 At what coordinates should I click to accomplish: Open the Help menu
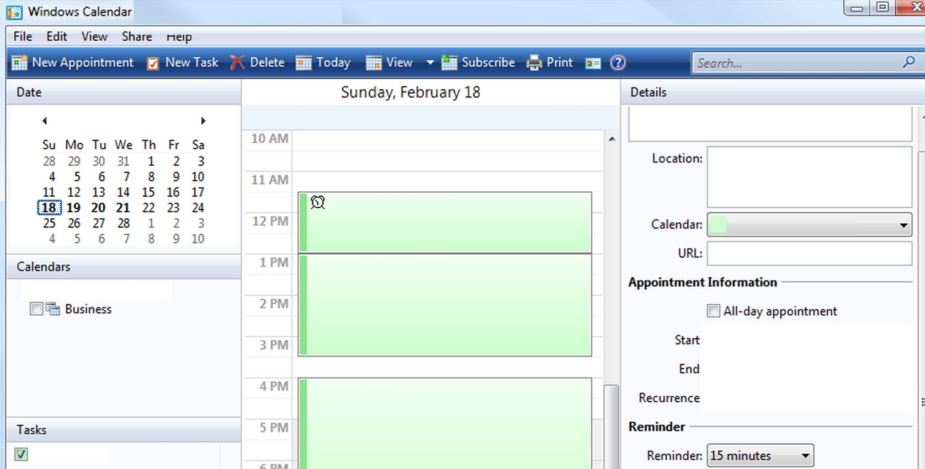pos(179,36)
